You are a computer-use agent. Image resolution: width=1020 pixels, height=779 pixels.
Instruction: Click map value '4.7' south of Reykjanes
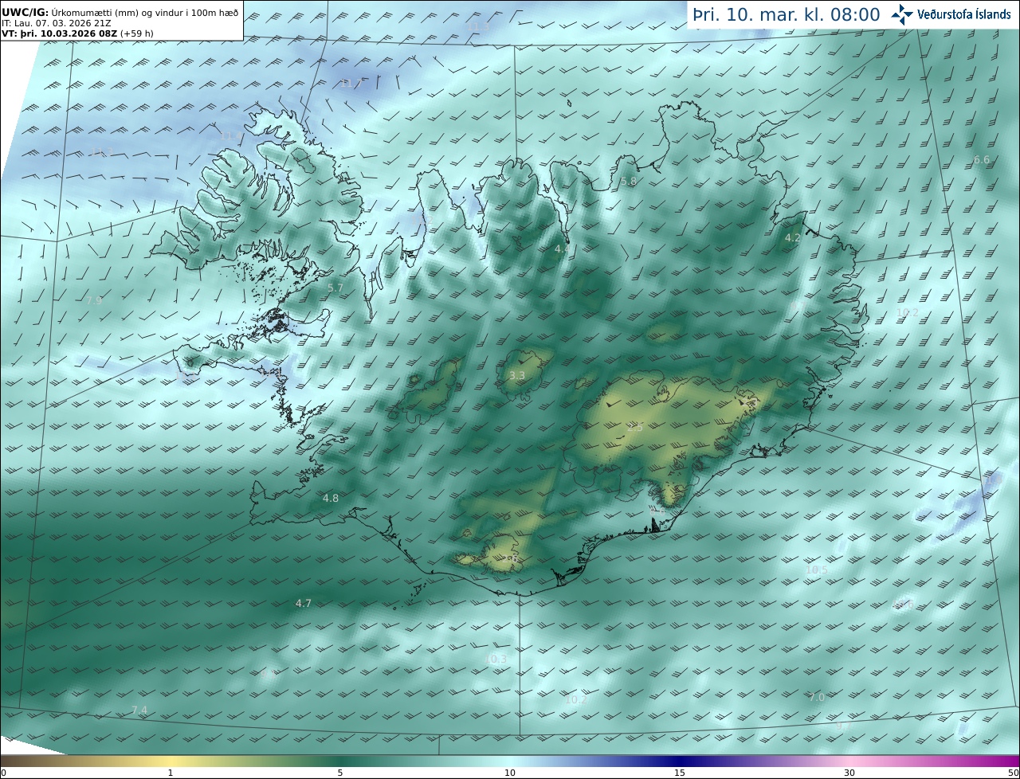(x=304, y=604)
